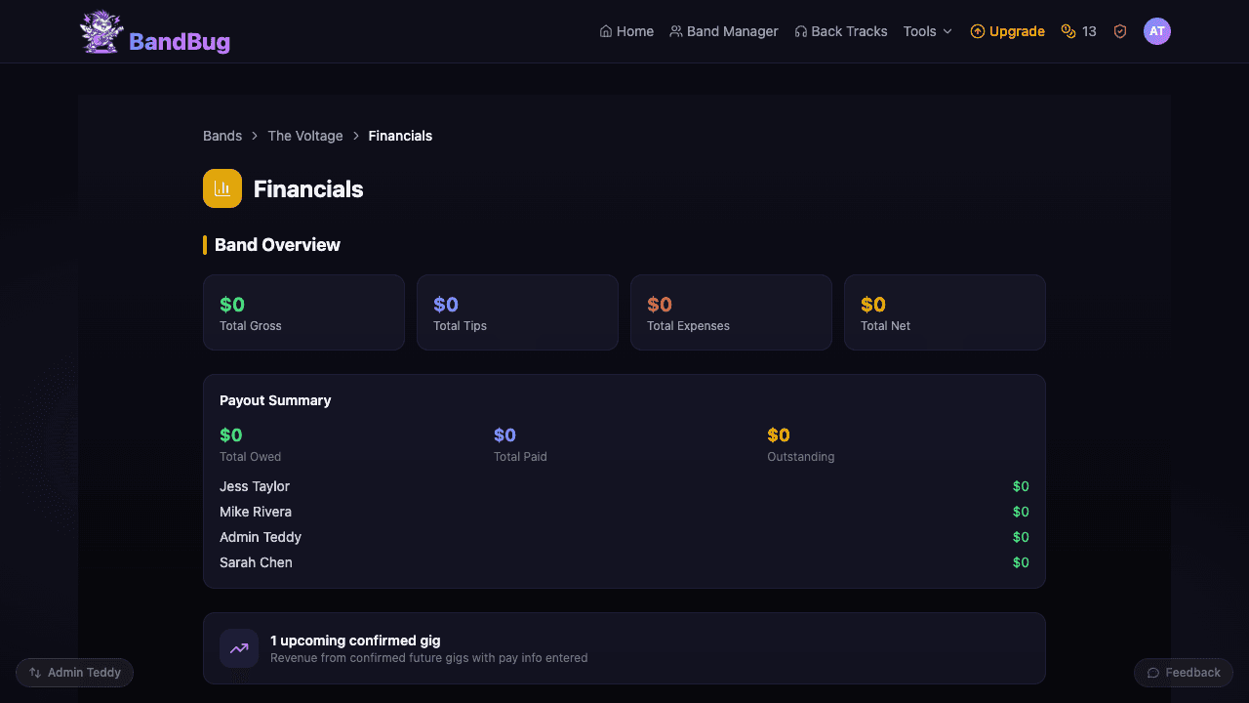Open the shield icon in the navbar
The height and width of the screenshot is (703, 1249).
click(x=1119, y=30)
